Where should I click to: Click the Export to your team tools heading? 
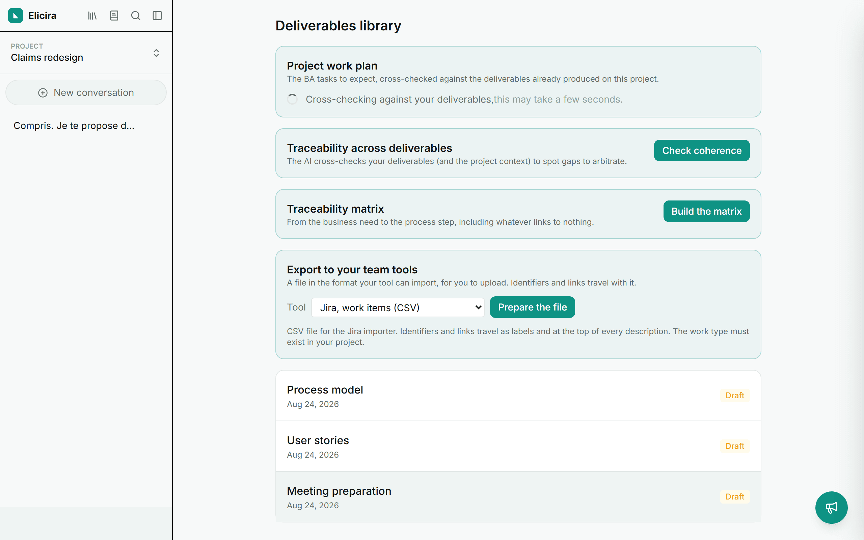pyautogui.click(x=352, y=269)
